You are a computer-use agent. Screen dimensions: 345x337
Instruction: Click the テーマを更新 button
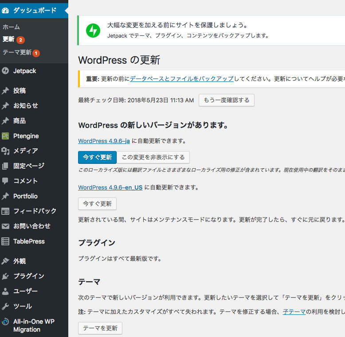pyautogui.click(x=100, y=328)
